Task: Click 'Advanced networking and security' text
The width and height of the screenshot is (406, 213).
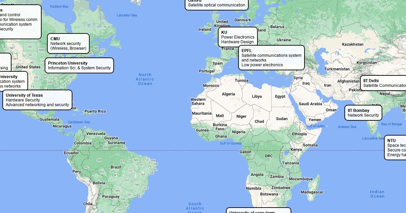Action: pyautogui.click(x=37, y=105)
